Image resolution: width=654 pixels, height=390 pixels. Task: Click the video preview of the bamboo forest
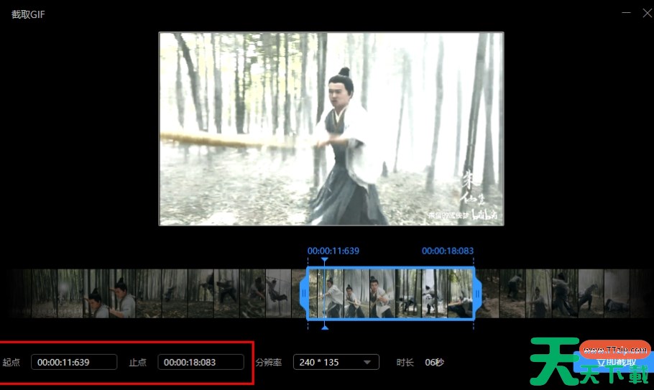(331, 129)
